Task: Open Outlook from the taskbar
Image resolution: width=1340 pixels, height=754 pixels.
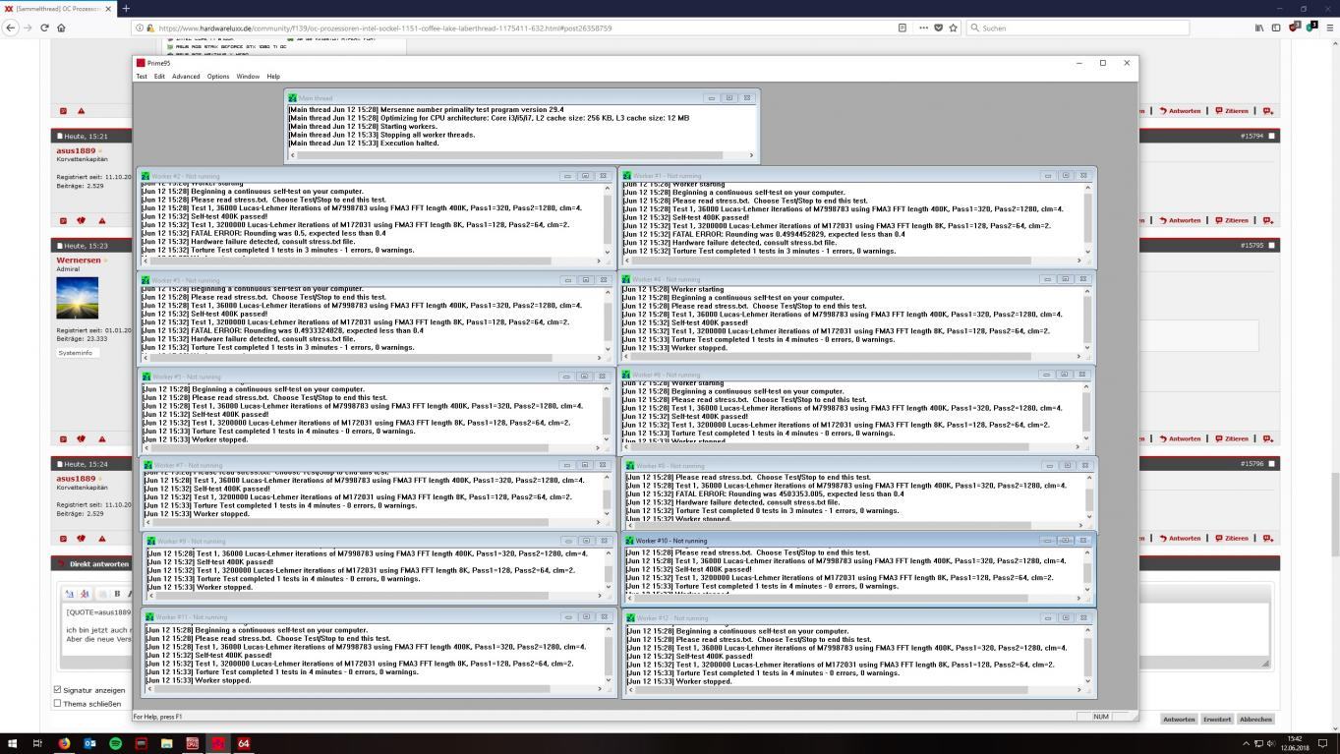Action: 89,743
